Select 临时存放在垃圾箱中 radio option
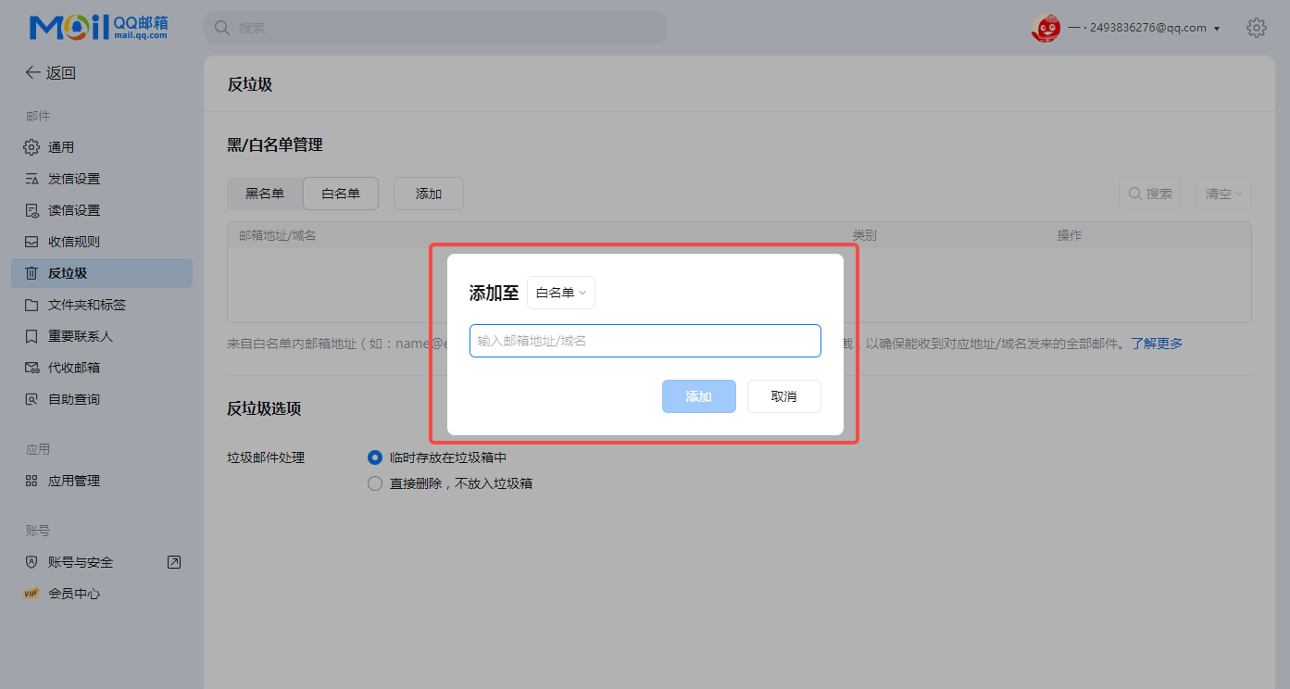The height and width of the screenshot is (689, 1290). [x=375, y=457]
